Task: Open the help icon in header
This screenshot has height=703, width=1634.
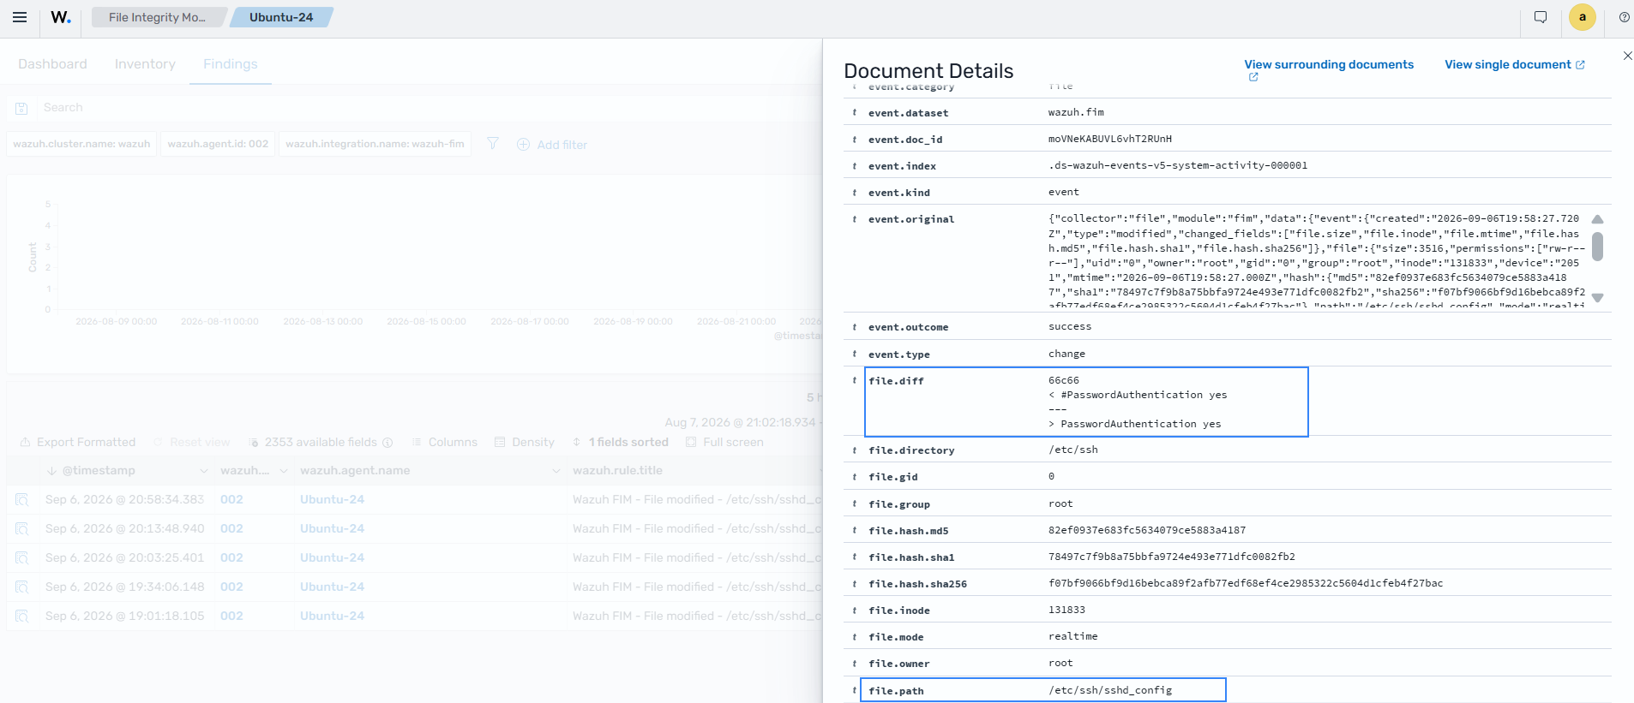Action: tap(1624, 17)
